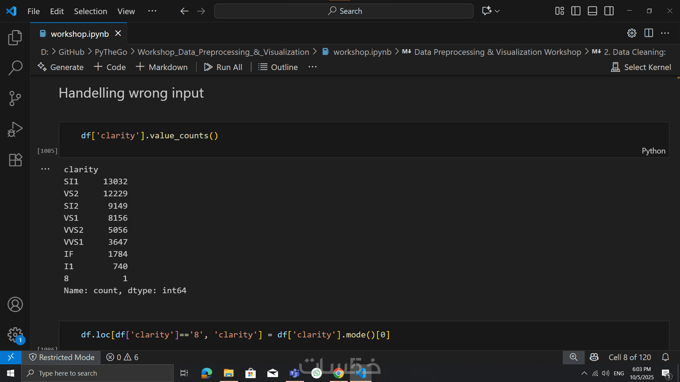The height and width of the screenshot is (382, 680).
Task: Split the editor to the right
Action: [649, 33]
